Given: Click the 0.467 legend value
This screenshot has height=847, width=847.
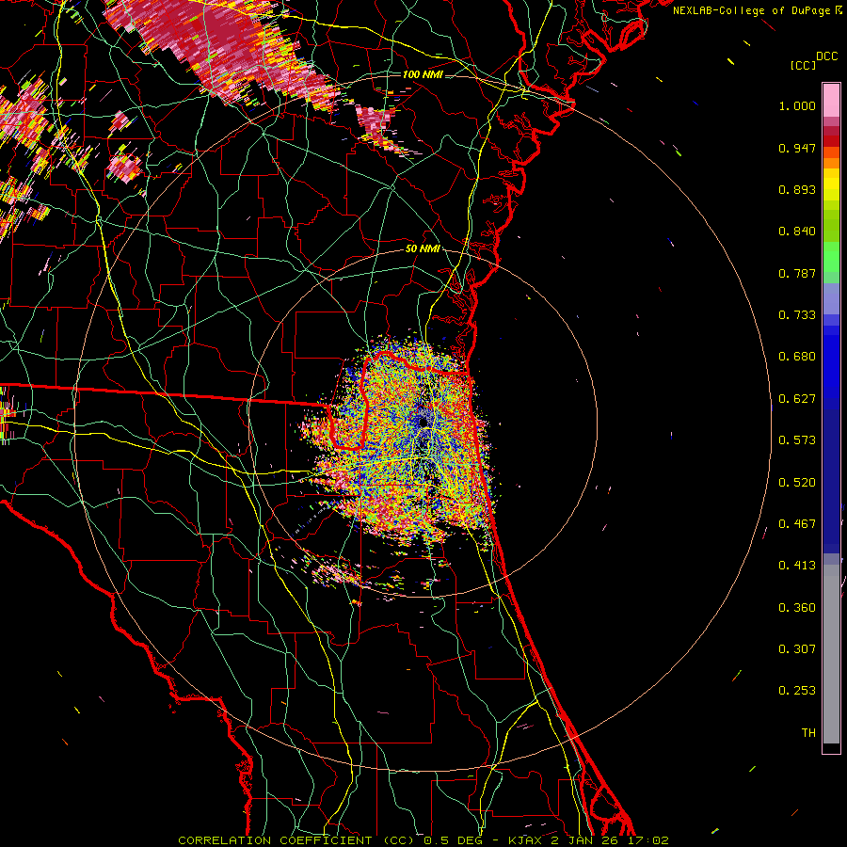Looking at the screenshot, I should pos(797,524).
